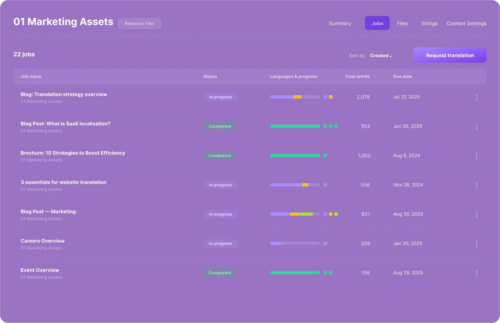Screen dimensions: 500x323
Task: Click the In progress status of Careers Overview
Action: [220, 243]
